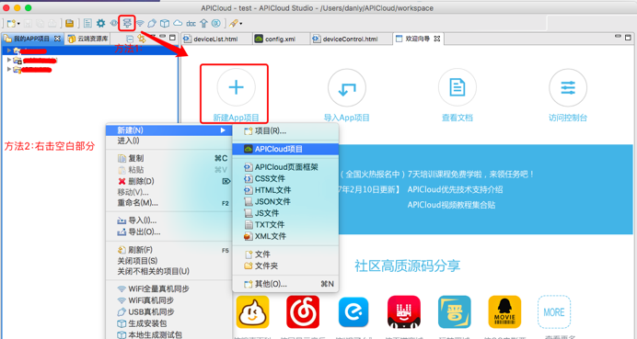Viewport: 637px width, 339px height.
Task: Click the circular badge toolbar icon
Action: (215, 24)
